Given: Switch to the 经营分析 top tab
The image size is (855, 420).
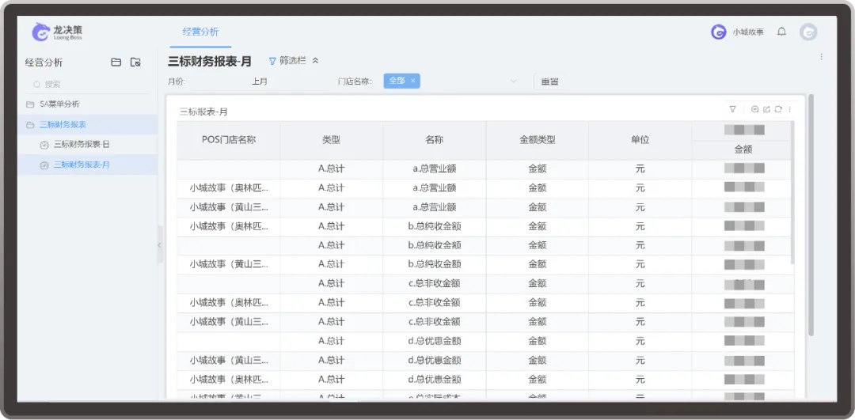Looking at the screenshot, I should coord(200,32).
